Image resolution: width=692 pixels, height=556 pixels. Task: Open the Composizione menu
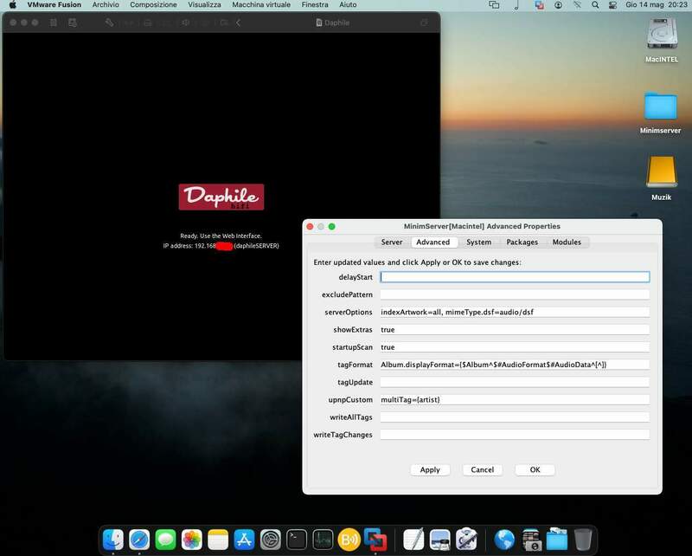tap(153, 5)
